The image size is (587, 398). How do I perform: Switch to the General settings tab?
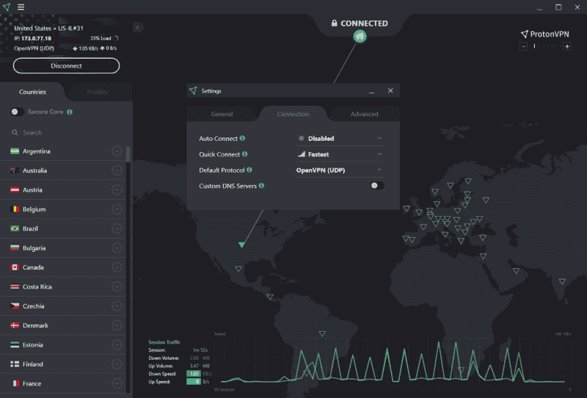(222, 114)
